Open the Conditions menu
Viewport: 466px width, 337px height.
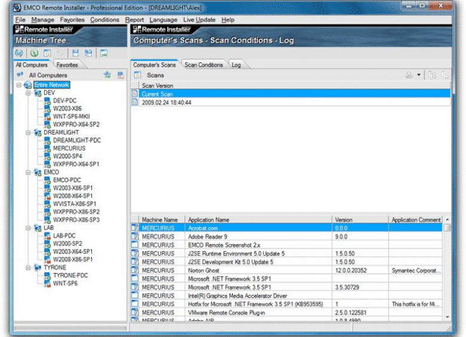click(x=105, y=20)
